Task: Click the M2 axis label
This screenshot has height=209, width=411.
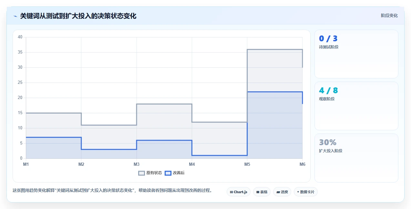Action: [81, 164]
